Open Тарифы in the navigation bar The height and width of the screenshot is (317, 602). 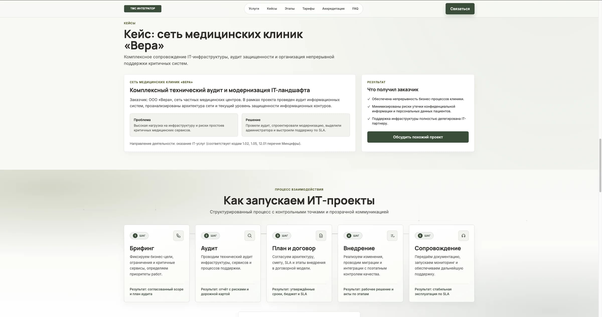pos(308,9)
